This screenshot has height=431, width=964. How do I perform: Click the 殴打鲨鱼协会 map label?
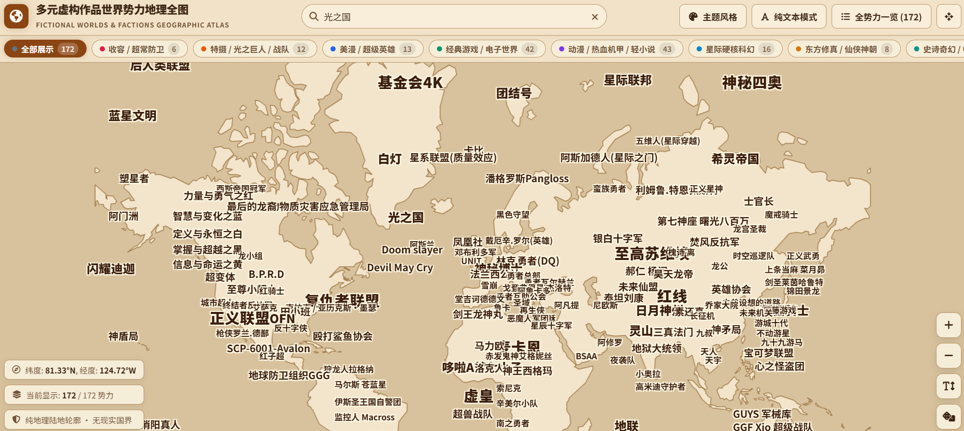click(343, 336)
